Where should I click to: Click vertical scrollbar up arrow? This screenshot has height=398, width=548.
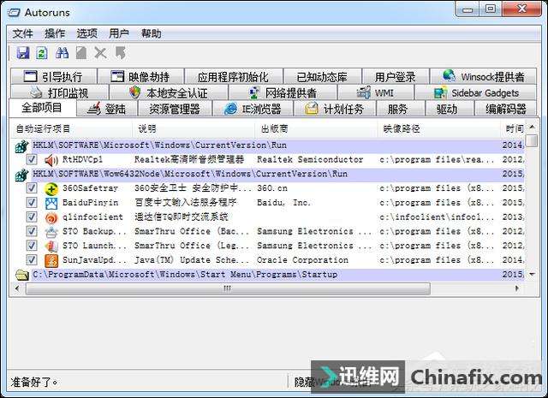(x=532, y=127)
